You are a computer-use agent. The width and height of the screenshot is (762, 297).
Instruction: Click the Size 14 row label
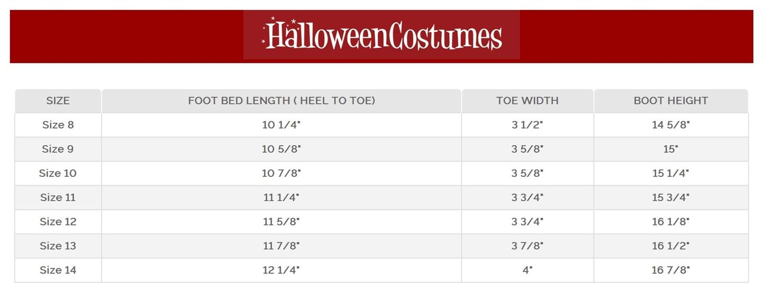[58, 270]
